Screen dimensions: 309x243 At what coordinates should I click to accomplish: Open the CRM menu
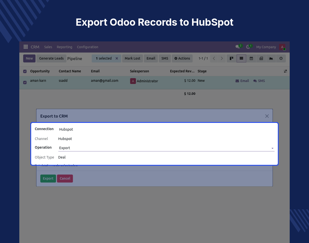(35, 47)
